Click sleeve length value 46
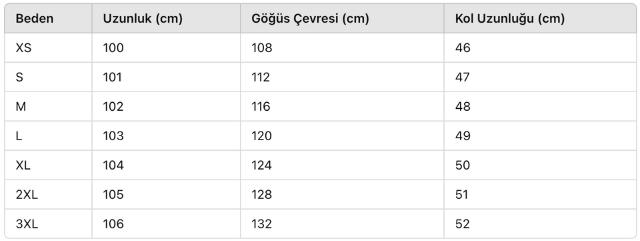 tap(463, 48)
